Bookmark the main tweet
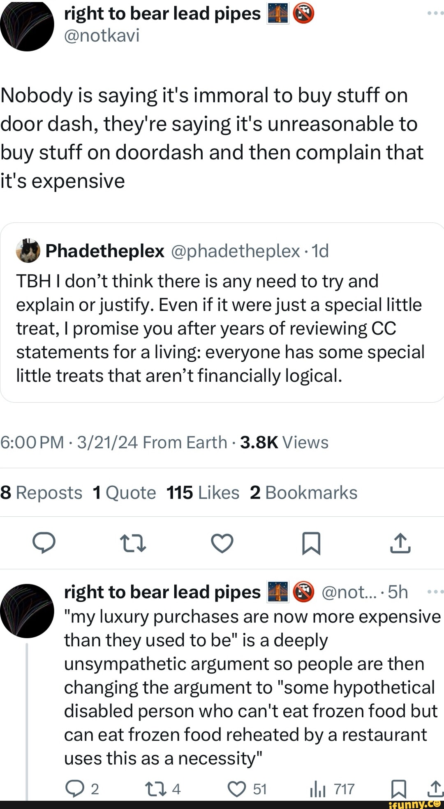The height and width of the screenshot is (809, 444). point(311,543)
